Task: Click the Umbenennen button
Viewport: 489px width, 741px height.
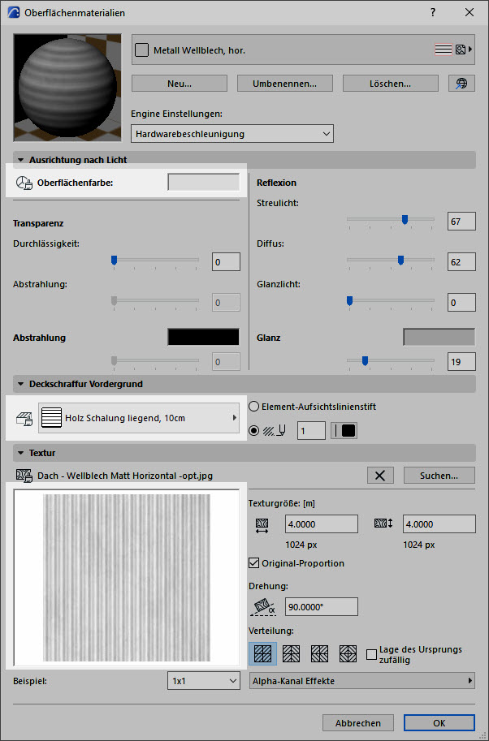Action: pos(286,84)
